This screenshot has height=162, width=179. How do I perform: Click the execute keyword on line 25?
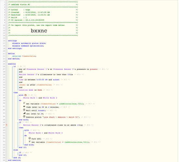12,64
